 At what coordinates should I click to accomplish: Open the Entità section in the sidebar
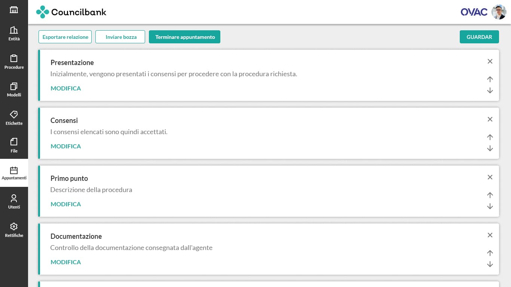point(14,33)
